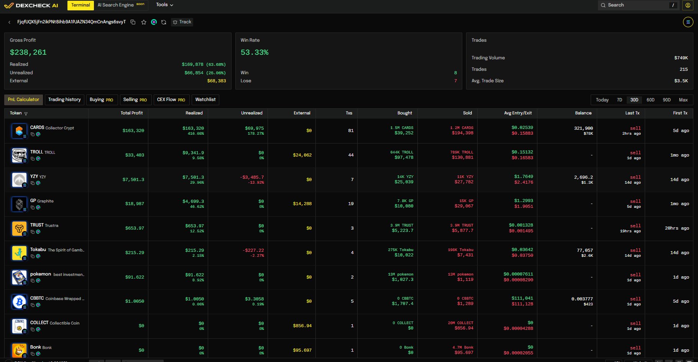Open the Token column filter

(x=26, y=114)
